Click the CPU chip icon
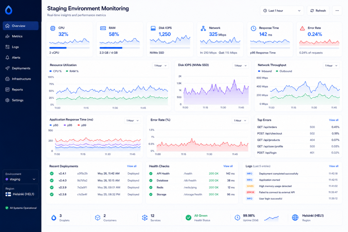 53,28
